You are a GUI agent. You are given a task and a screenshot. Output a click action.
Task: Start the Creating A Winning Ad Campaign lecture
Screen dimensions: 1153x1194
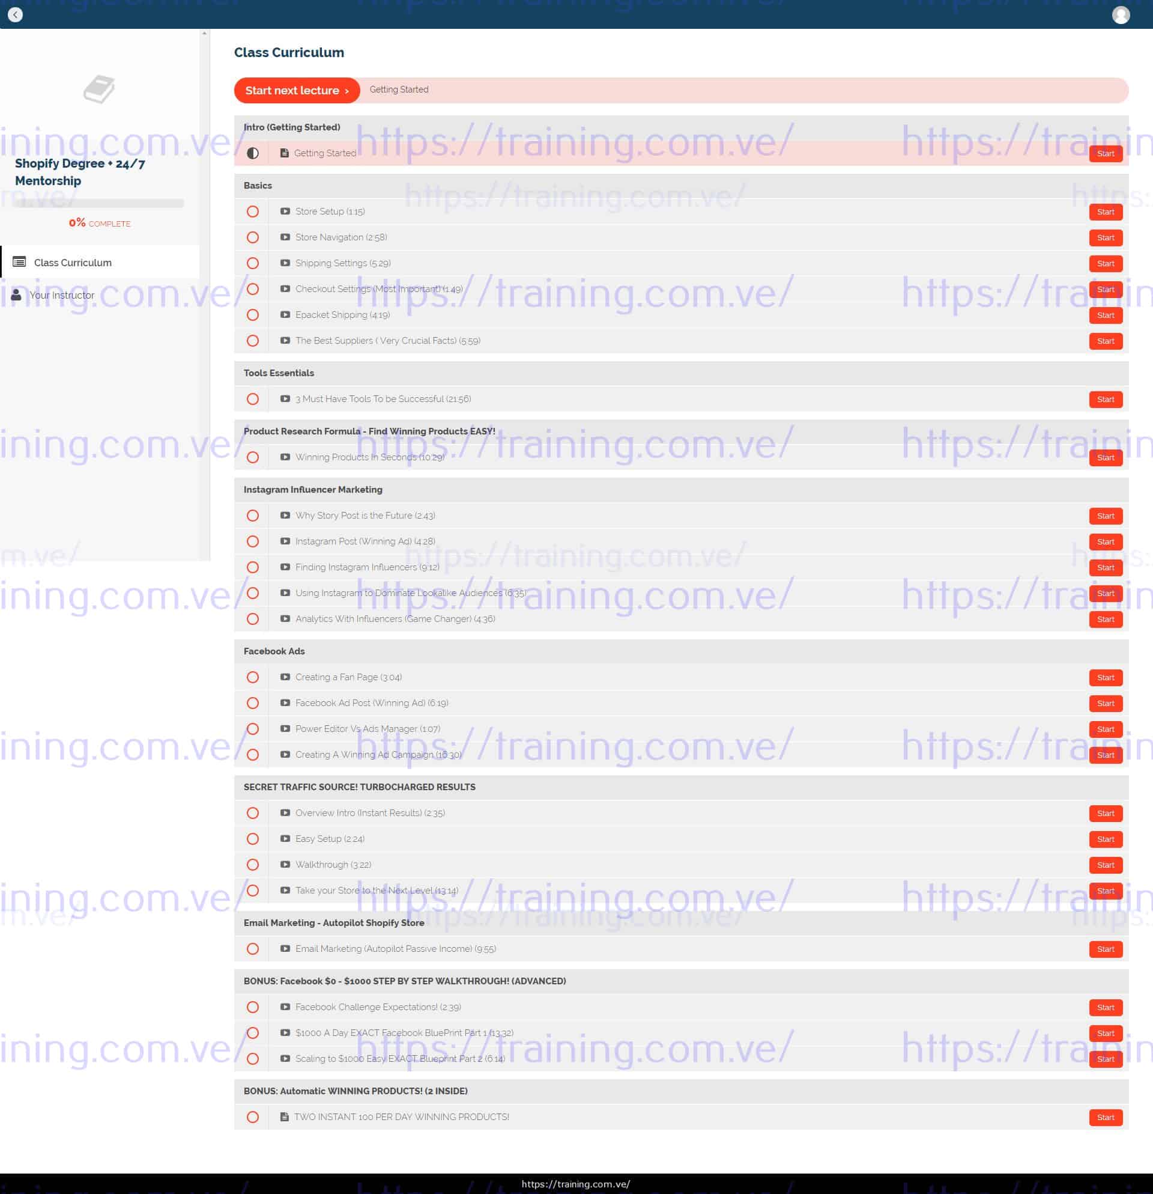(x=1106, y=755)
